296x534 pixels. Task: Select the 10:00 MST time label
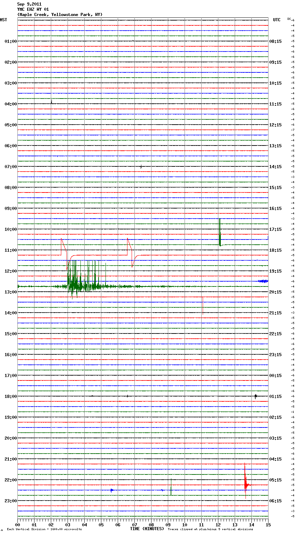pos(11,229)
